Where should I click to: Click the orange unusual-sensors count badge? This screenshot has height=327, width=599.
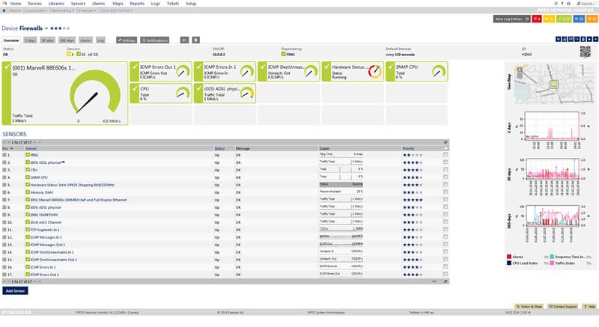pos(592,19)
